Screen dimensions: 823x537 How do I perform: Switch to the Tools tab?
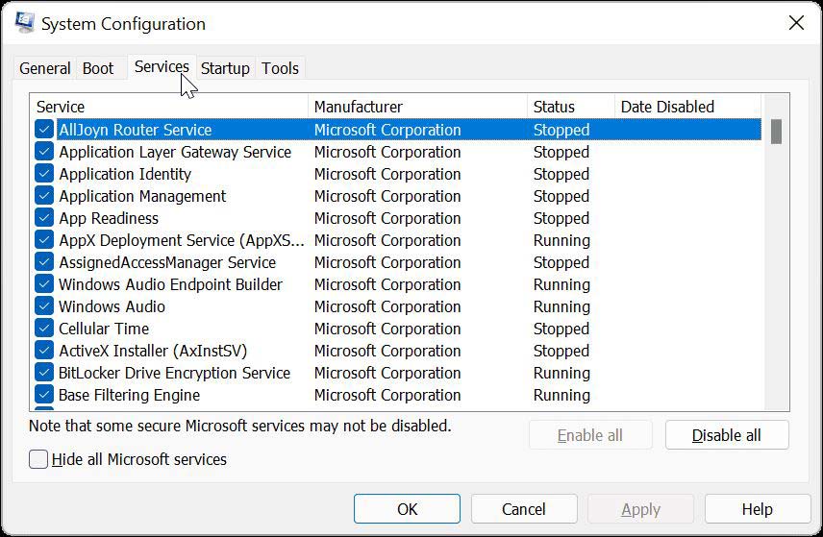point(280,68)
